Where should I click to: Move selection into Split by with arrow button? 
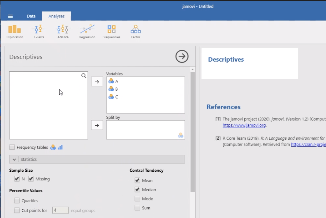(97, 125)
